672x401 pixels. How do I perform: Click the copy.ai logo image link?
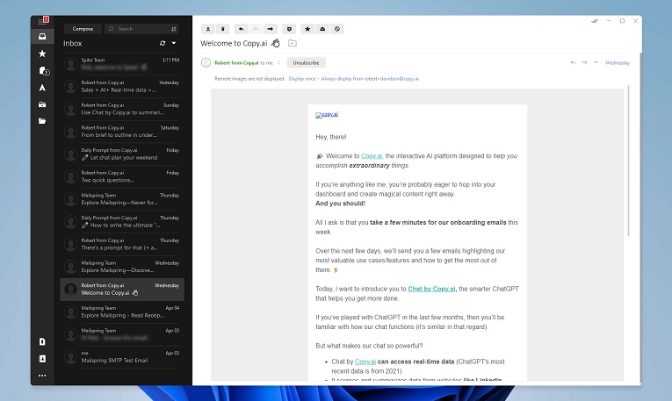click(327, 115)
